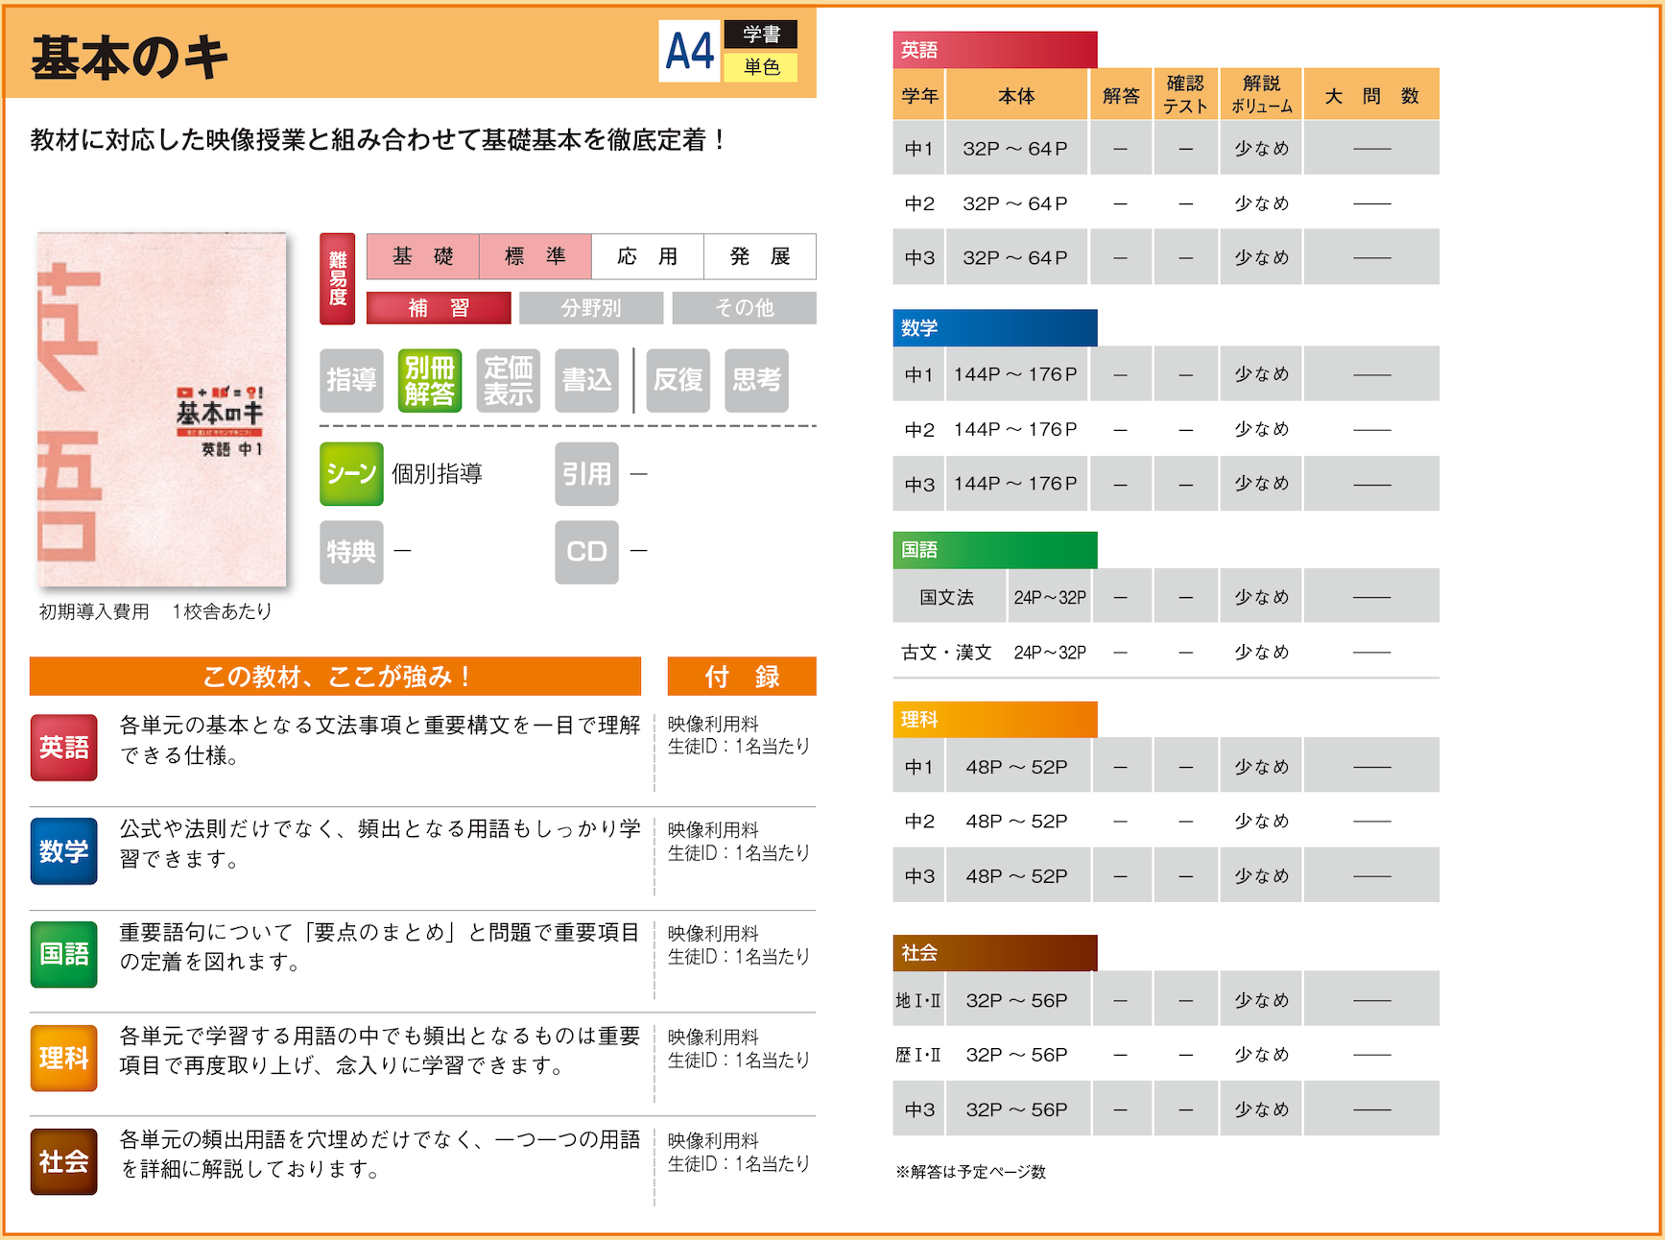Select the 補習 category tab
The width and height of the screenshot is (1665, 1240).
(439, 308)
